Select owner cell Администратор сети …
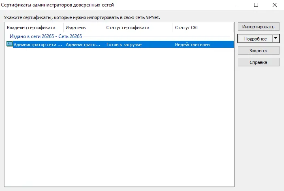The height and width of the screenshot is (191, 284). (38, 45)
